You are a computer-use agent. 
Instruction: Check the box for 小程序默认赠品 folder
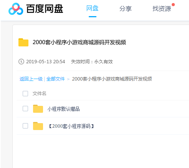click(25, 109)
